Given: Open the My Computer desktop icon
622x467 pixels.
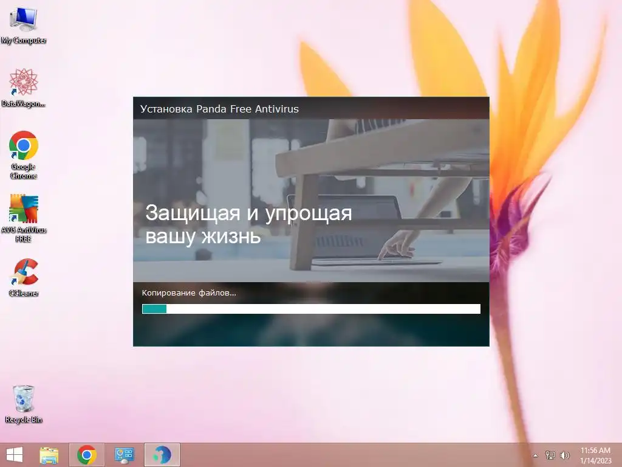Looking at the screenshot, I should [24, 26].
